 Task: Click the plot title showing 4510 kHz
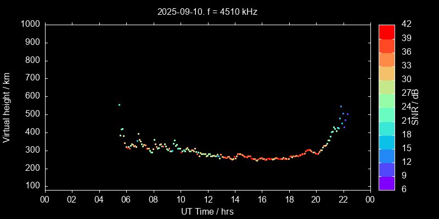pos(207,11)
